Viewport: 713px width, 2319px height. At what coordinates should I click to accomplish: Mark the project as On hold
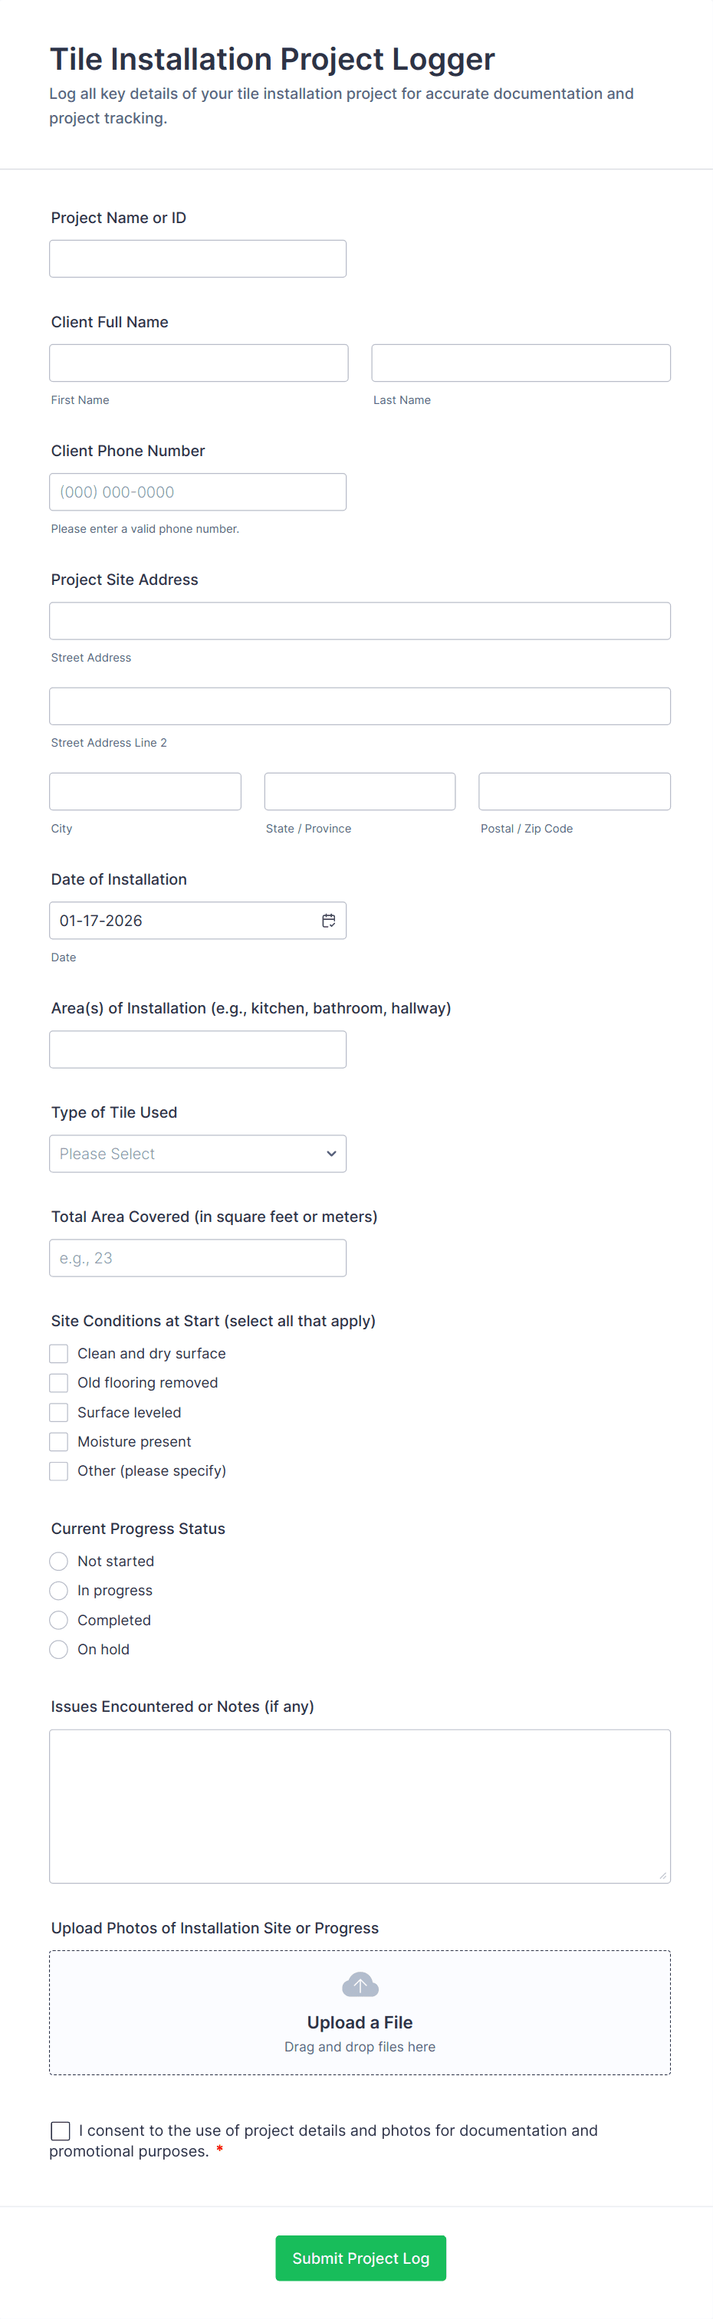tap(60, 1649)
